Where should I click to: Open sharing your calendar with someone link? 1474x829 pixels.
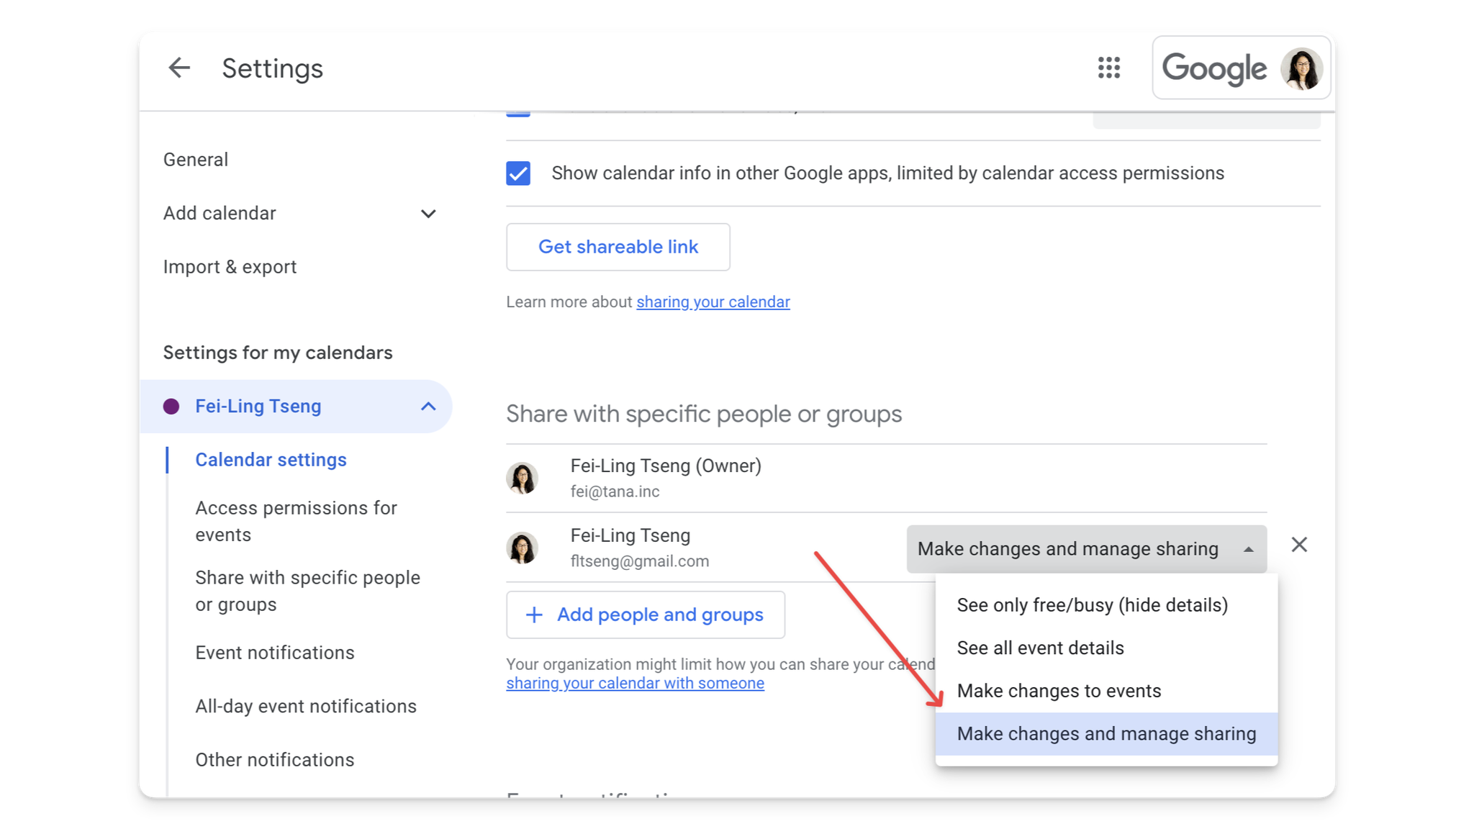point(635,684)
